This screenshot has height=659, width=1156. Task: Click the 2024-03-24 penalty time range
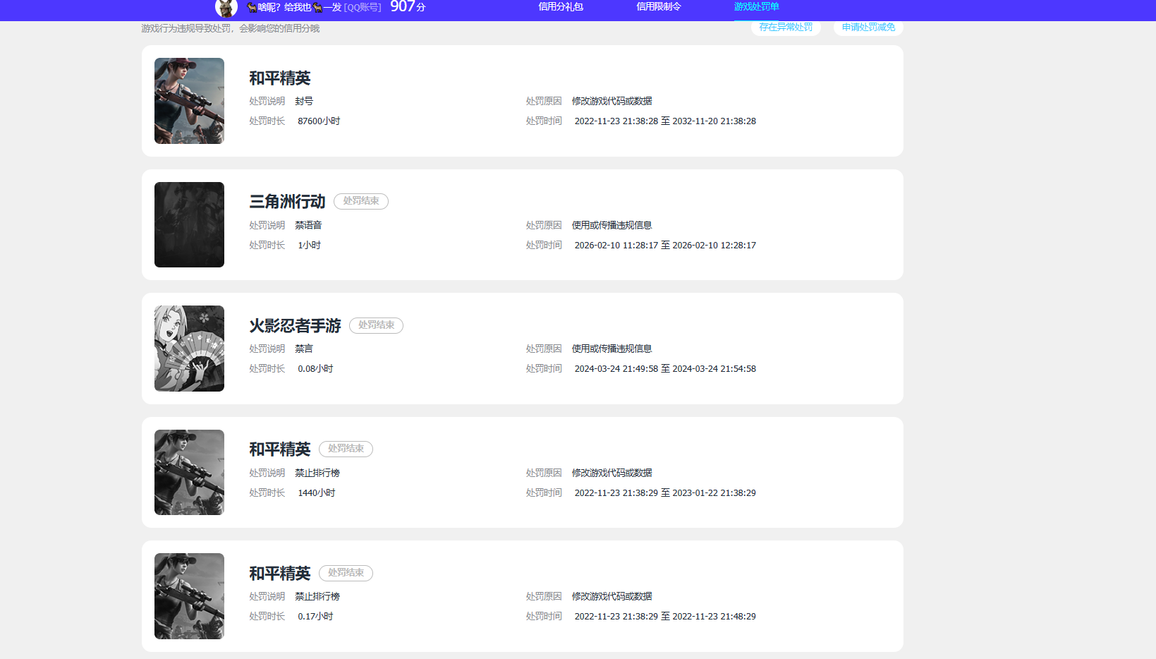(x=665, y=369)
